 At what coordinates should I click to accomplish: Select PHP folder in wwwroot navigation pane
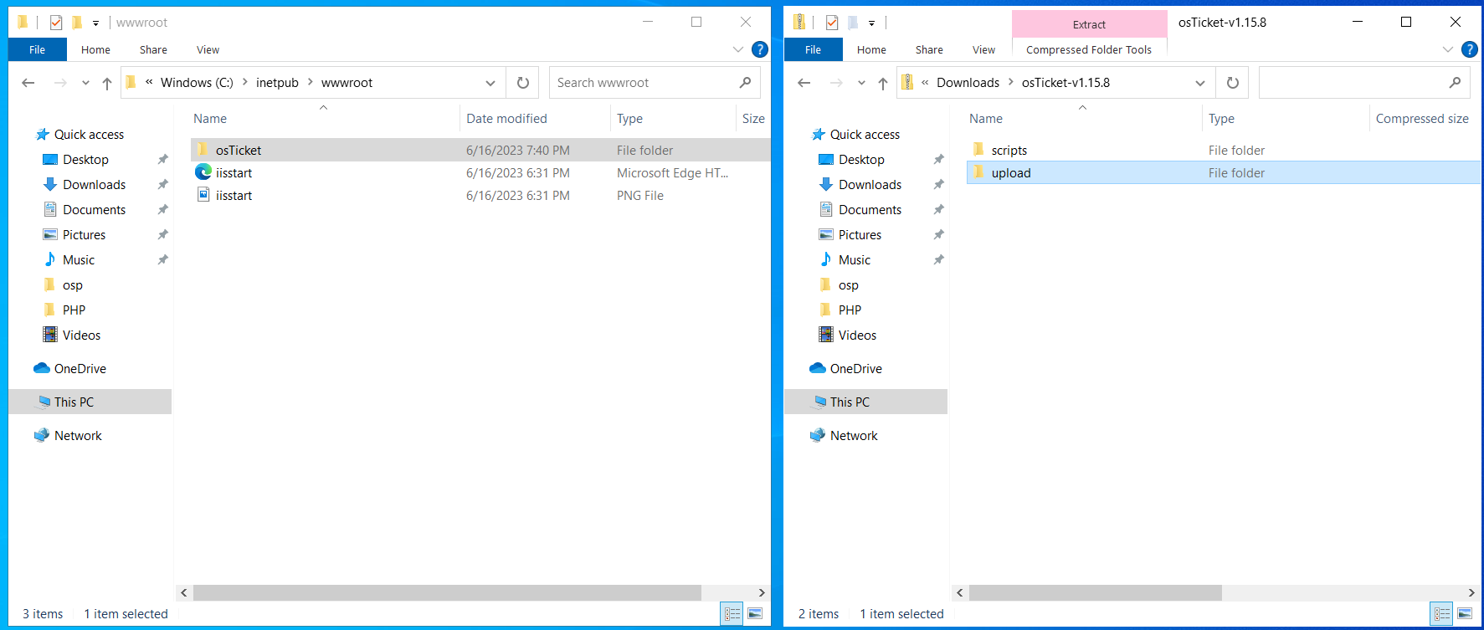pyautogui.click(x=74, y=310)
